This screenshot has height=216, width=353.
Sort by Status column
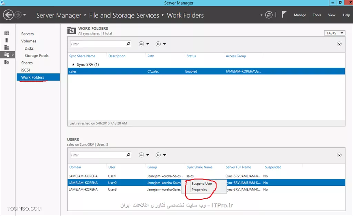pos(191,56)
